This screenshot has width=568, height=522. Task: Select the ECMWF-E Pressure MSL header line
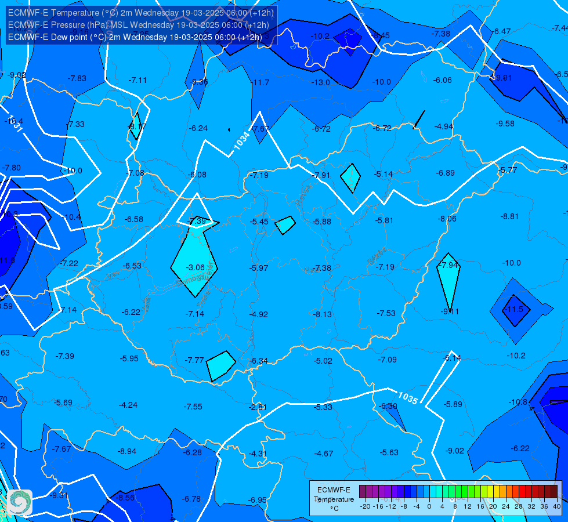coord(139,25)
